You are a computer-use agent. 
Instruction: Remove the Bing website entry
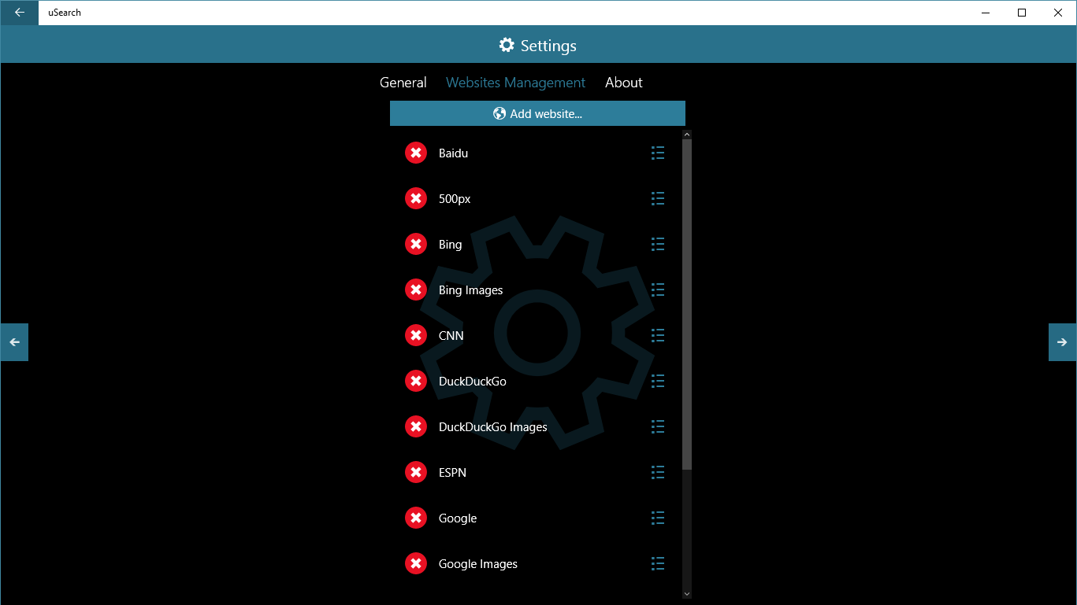(x=416, y=245)
